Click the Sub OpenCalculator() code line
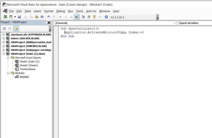Screen dimensions: 212x138 tap(80, 29)
